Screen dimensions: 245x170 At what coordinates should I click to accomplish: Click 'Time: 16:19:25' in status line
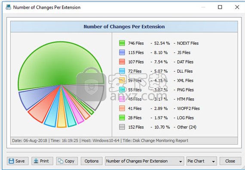pos(64,141)
